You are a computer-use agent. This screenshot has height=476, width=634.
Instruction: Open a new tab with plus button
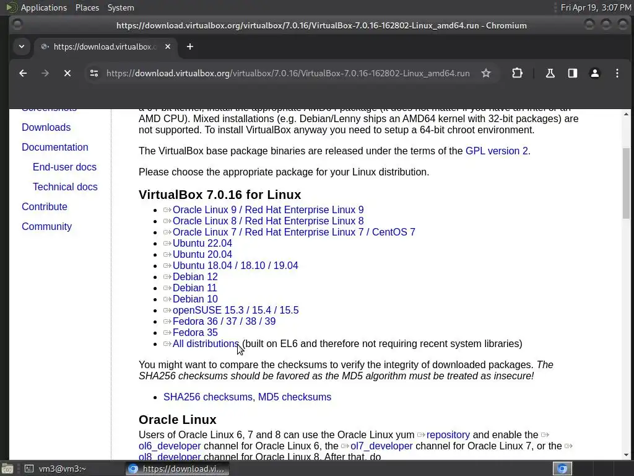190,47
